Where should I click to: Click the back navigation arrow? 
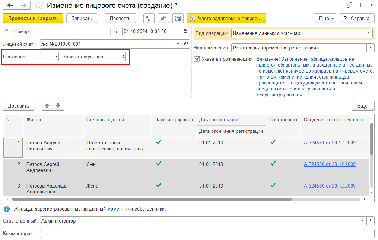click(10, 6)
